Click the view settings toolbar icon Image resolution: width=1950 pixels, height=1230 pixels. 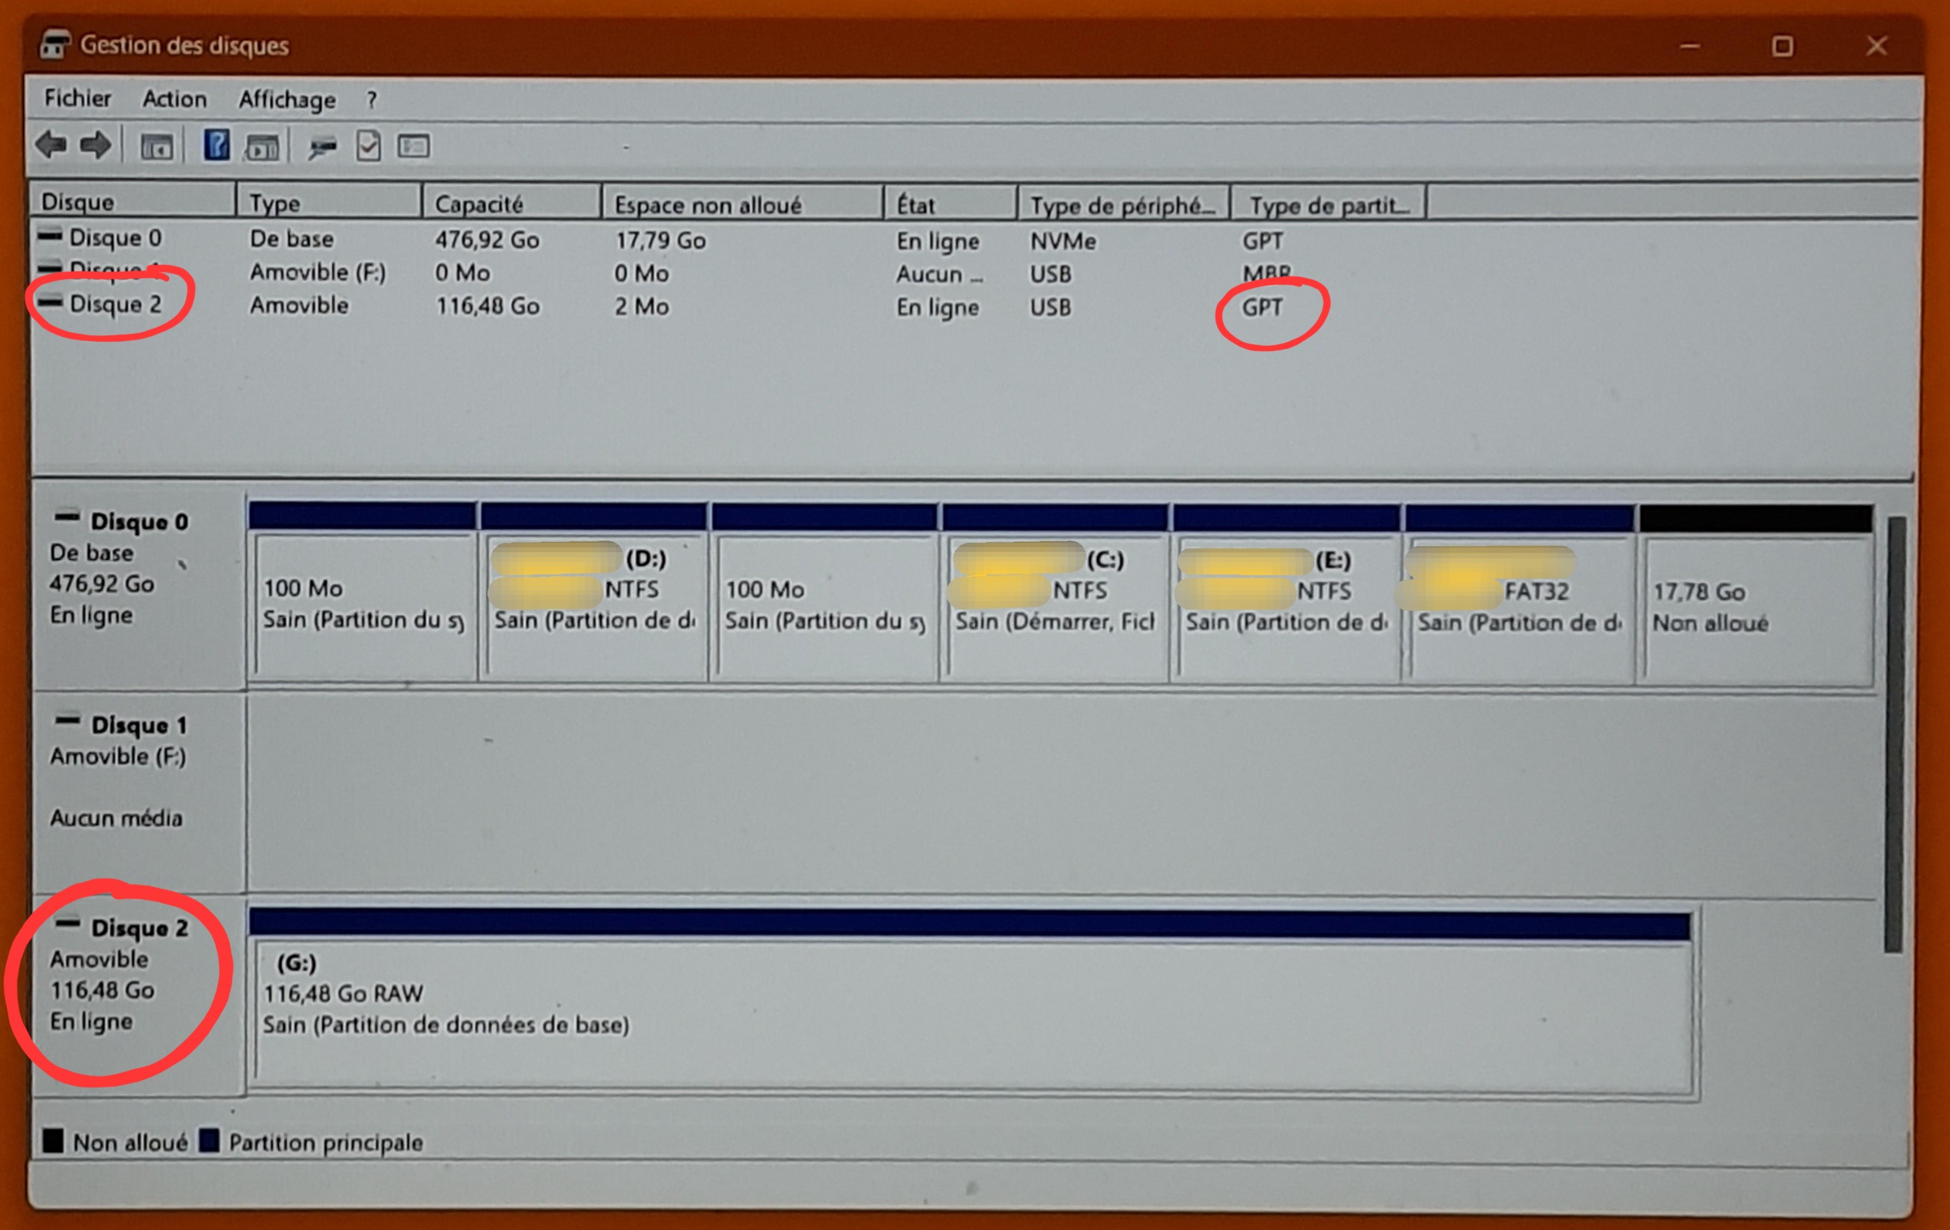coord(414,147)
